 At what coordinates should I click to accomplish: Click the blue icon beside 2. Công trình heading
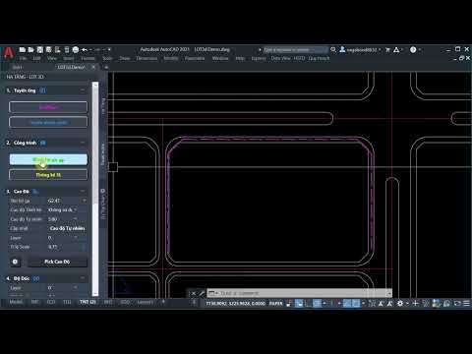pos(43,143)
